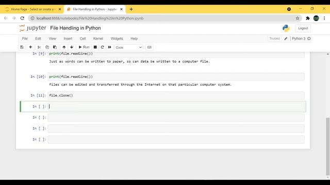Select the third empty code cell
This screenshot has width=330, height=185.
[176, 128]
